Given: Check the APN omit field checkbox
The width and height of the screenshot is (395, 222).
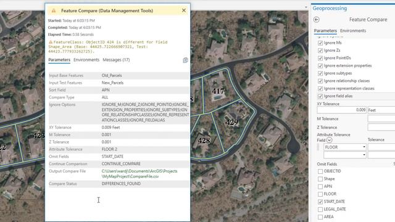Looking at the screenshot, I should pos(320,186).
